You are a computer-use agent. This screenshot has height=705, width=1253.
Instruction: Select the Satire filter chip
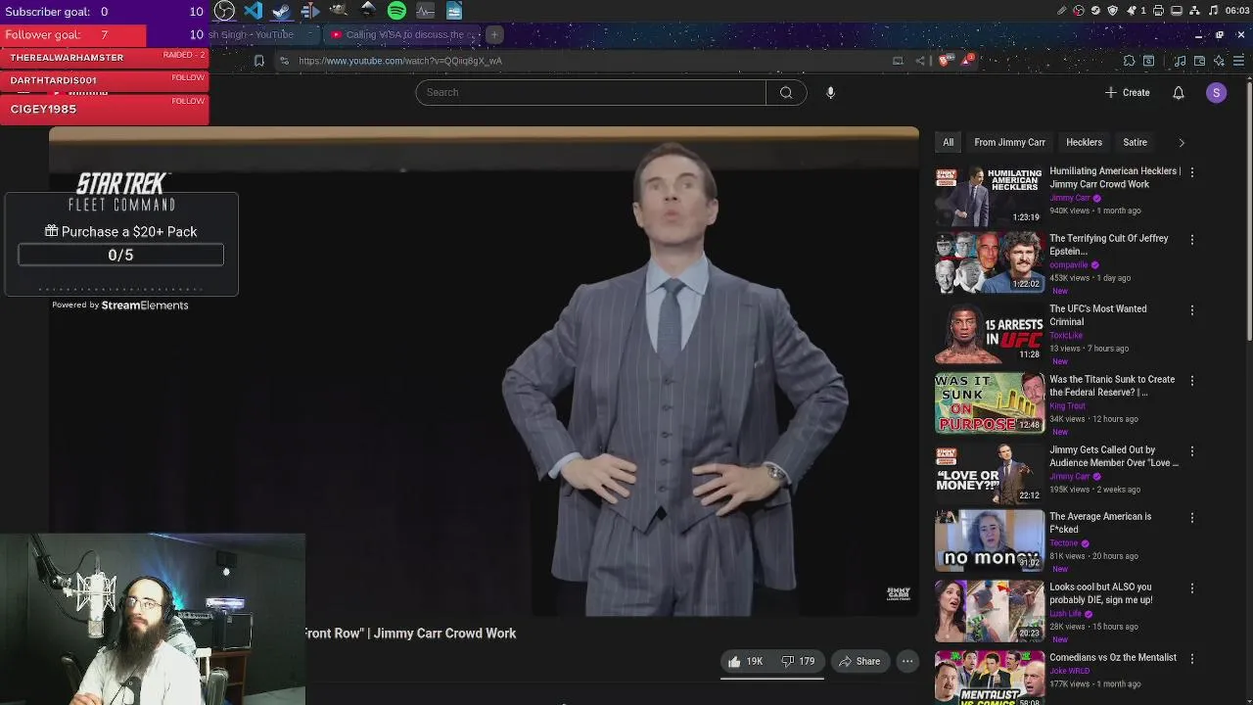(x=1135, y=142)
